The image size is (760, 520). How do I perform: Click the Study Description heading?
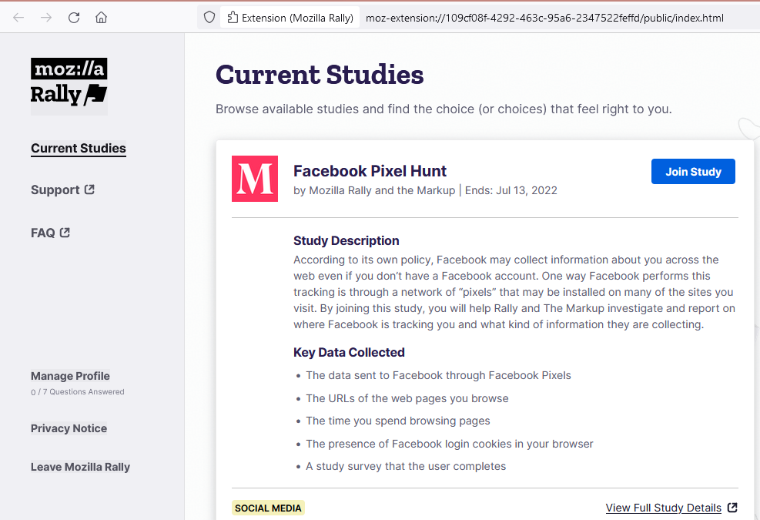[346, 240]
